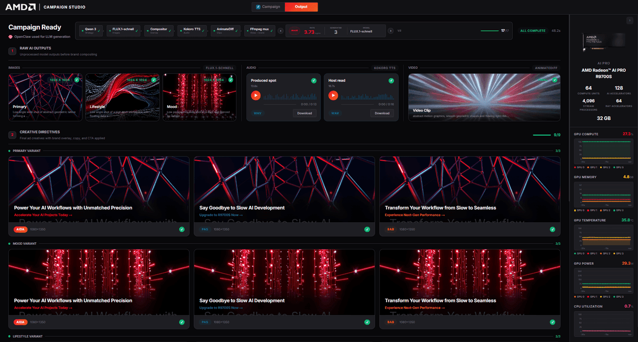Viewport: 638px width, 342px height.
Task: Open Primary 'Upgrade to R9700S Now' link
Action: pos(221,215)
